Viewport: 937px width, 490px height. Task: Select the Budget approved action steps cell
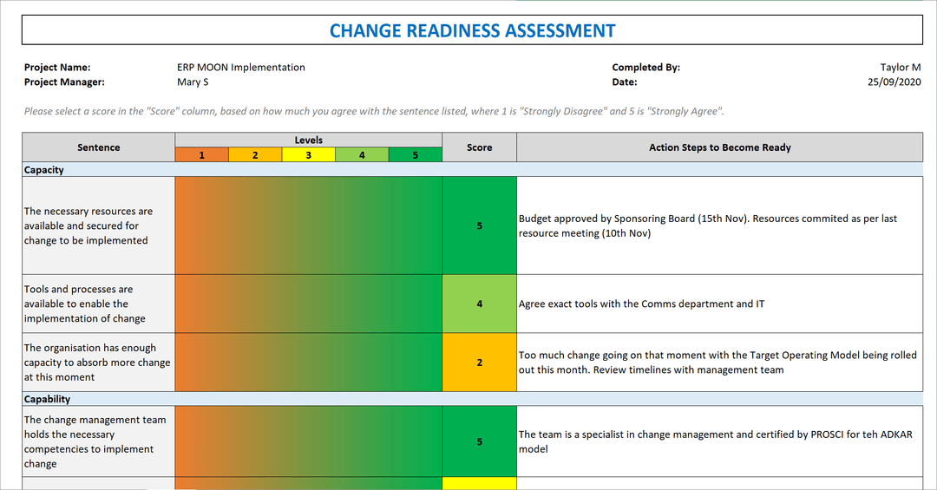719,225
